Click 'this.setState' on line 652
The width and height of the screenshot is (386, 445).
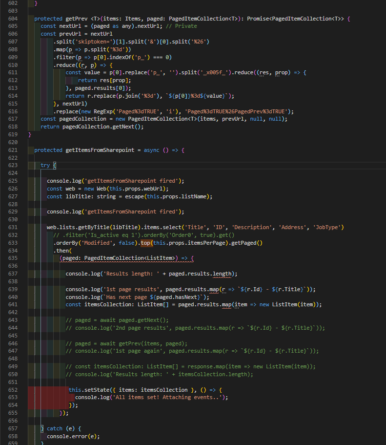coord(89,390)
